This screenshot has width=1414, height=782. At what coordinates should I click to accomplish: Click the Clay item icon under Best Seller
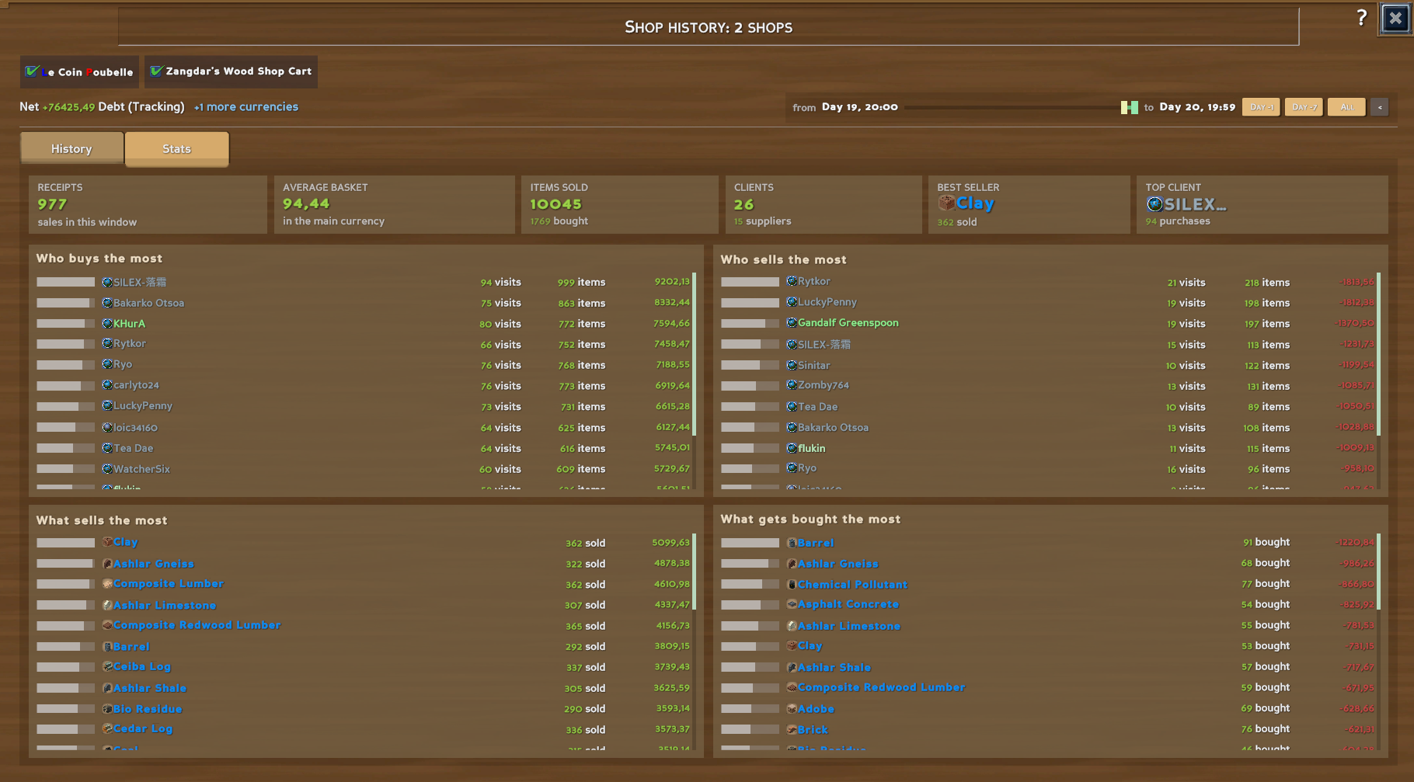tap(946, 203)
